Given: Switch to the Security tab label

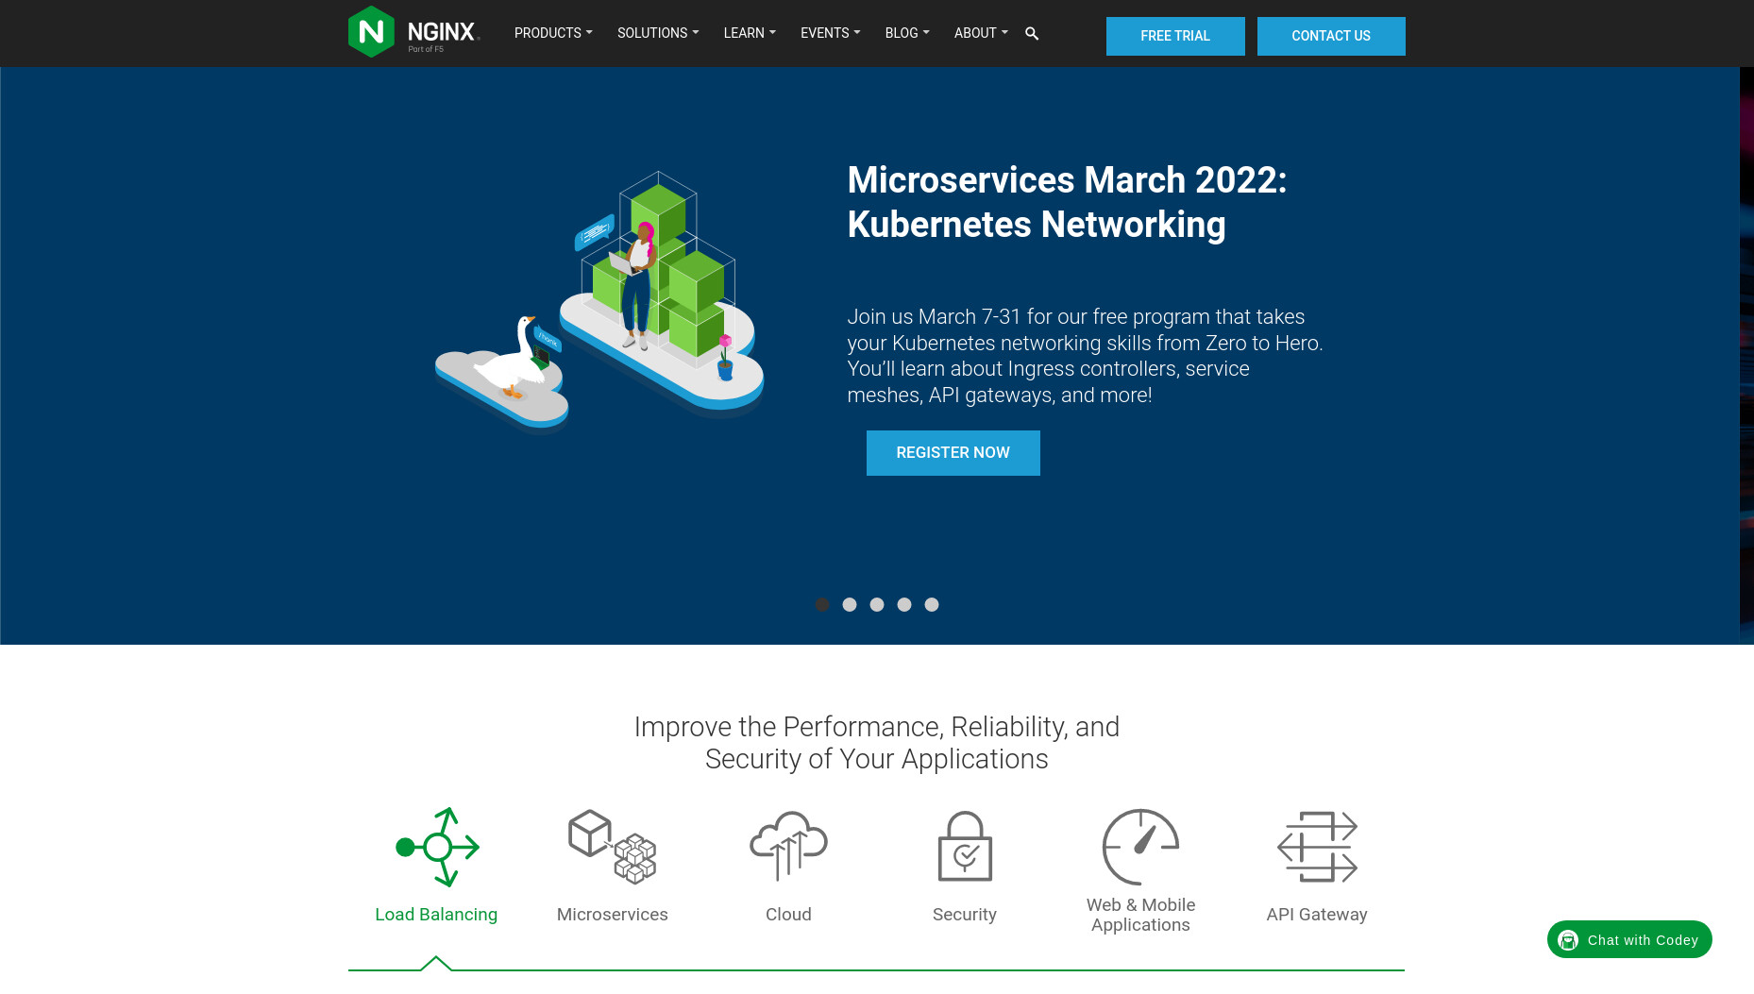Looking at the screenshot, I should point(965,914).
